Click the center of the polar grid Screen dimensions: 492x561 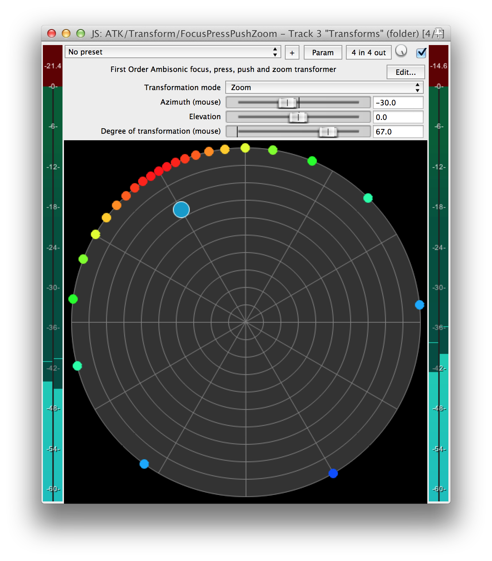[246, 322]
